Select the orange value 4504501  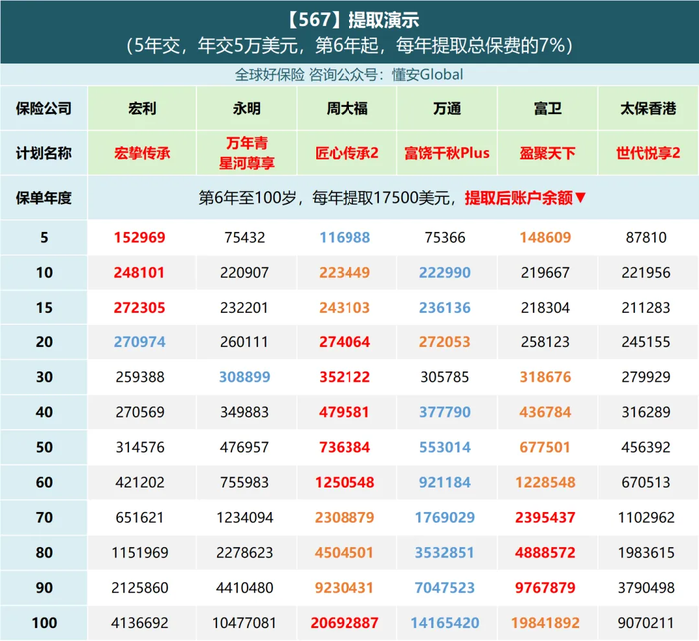click(x=345, y=553)
